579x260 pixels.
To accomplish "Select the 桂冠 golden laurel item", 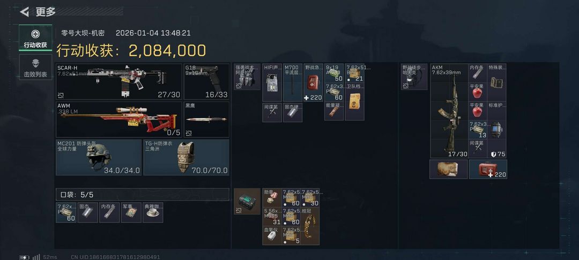I will click(310, 226).
